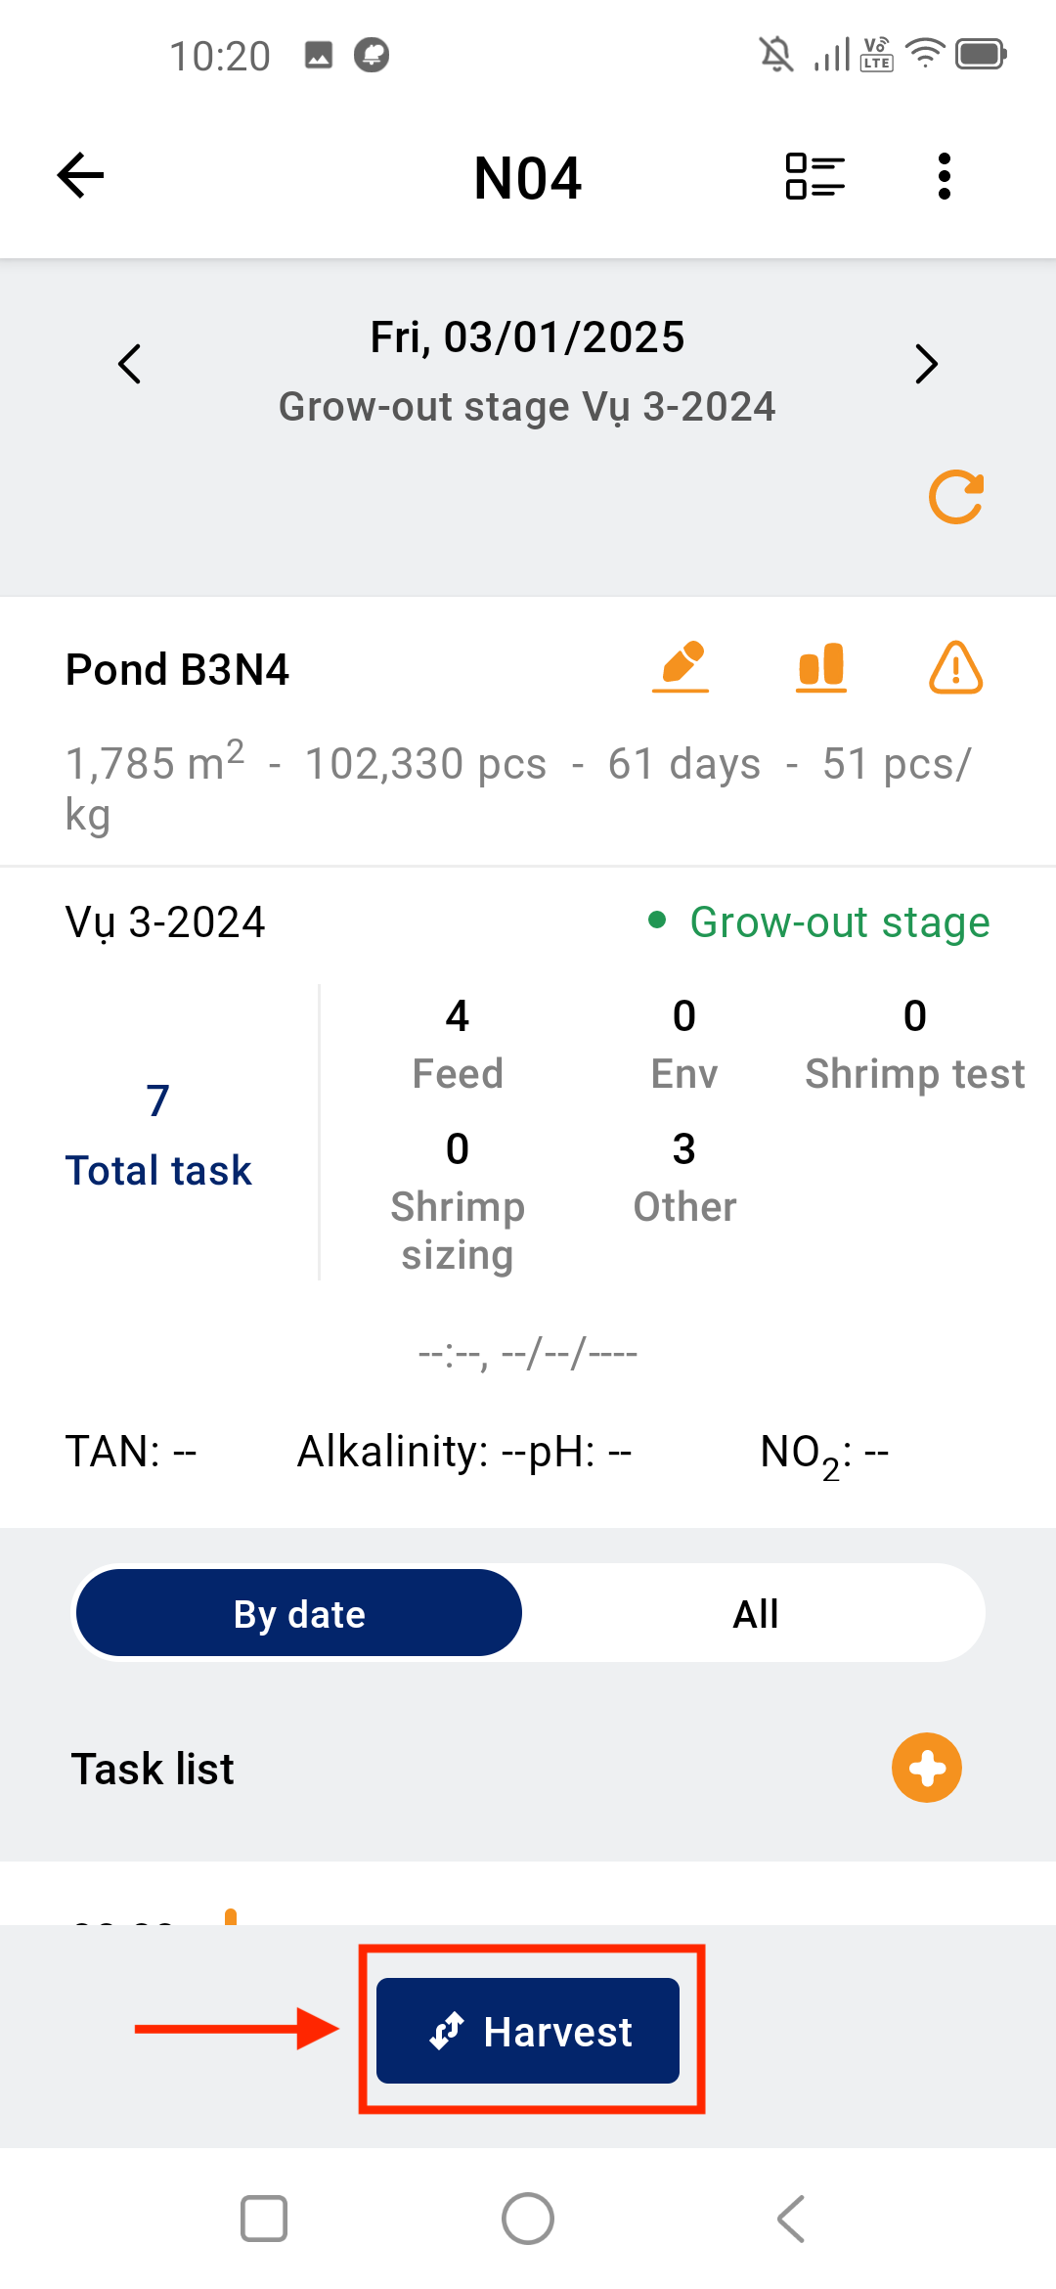The image size is (1056, 2289).
Task: Advance to the next day chevron
Action: [926, 364]
